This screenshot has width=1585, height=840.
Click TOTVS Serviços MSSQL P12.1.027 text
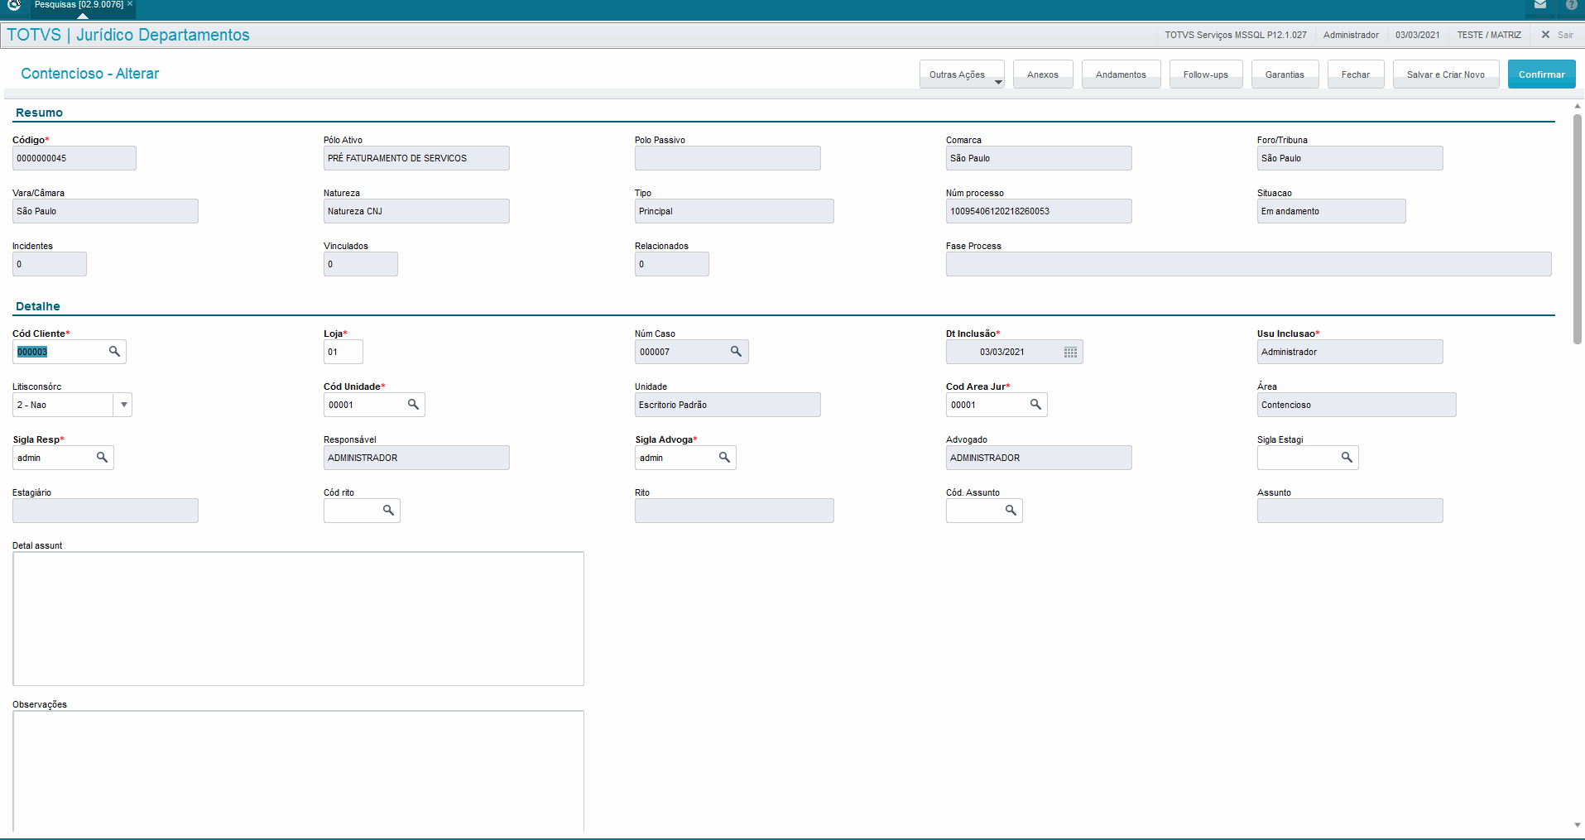[1236, 35]
